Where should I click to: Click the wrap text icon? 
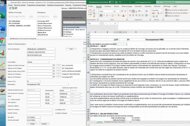pos(146,11)
